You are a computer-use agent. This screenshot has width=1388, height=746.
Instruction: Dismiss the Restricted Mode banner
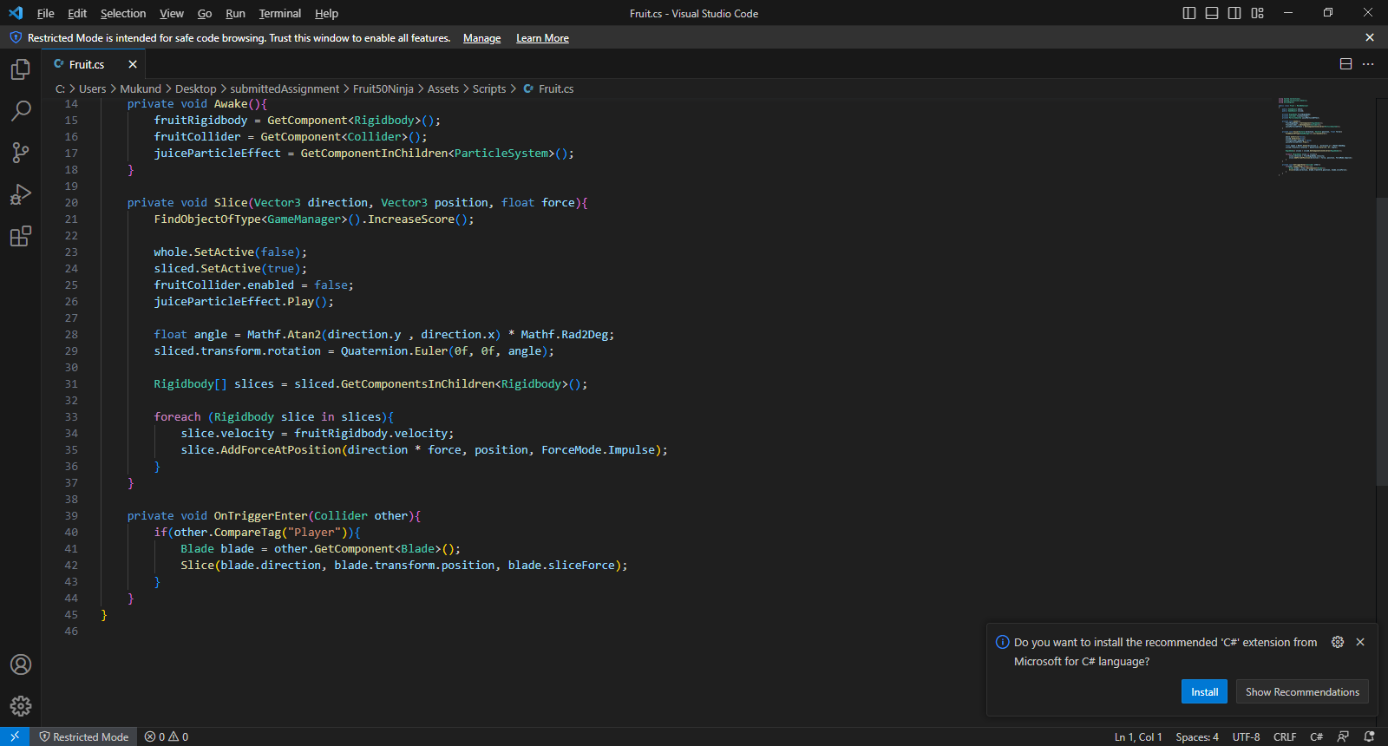click(x=1370, y=37)
